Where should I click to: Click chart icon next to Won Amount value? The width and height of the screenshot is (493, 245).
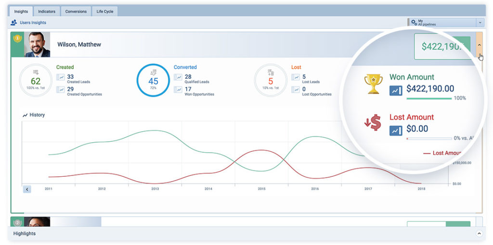(x=396, y=89)
